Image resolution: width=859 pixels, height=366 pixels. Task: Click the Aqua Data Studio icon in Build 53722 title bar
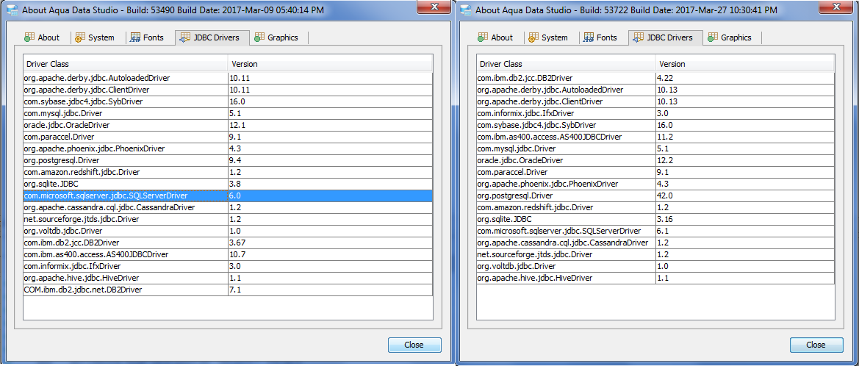coord(466,10)
